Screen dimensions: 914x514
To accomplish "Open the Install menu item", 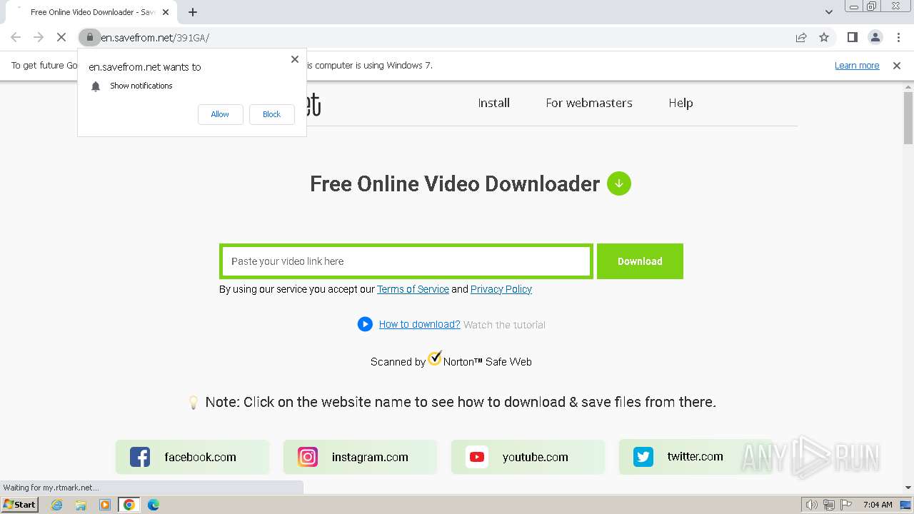I will tap(493, 103).
